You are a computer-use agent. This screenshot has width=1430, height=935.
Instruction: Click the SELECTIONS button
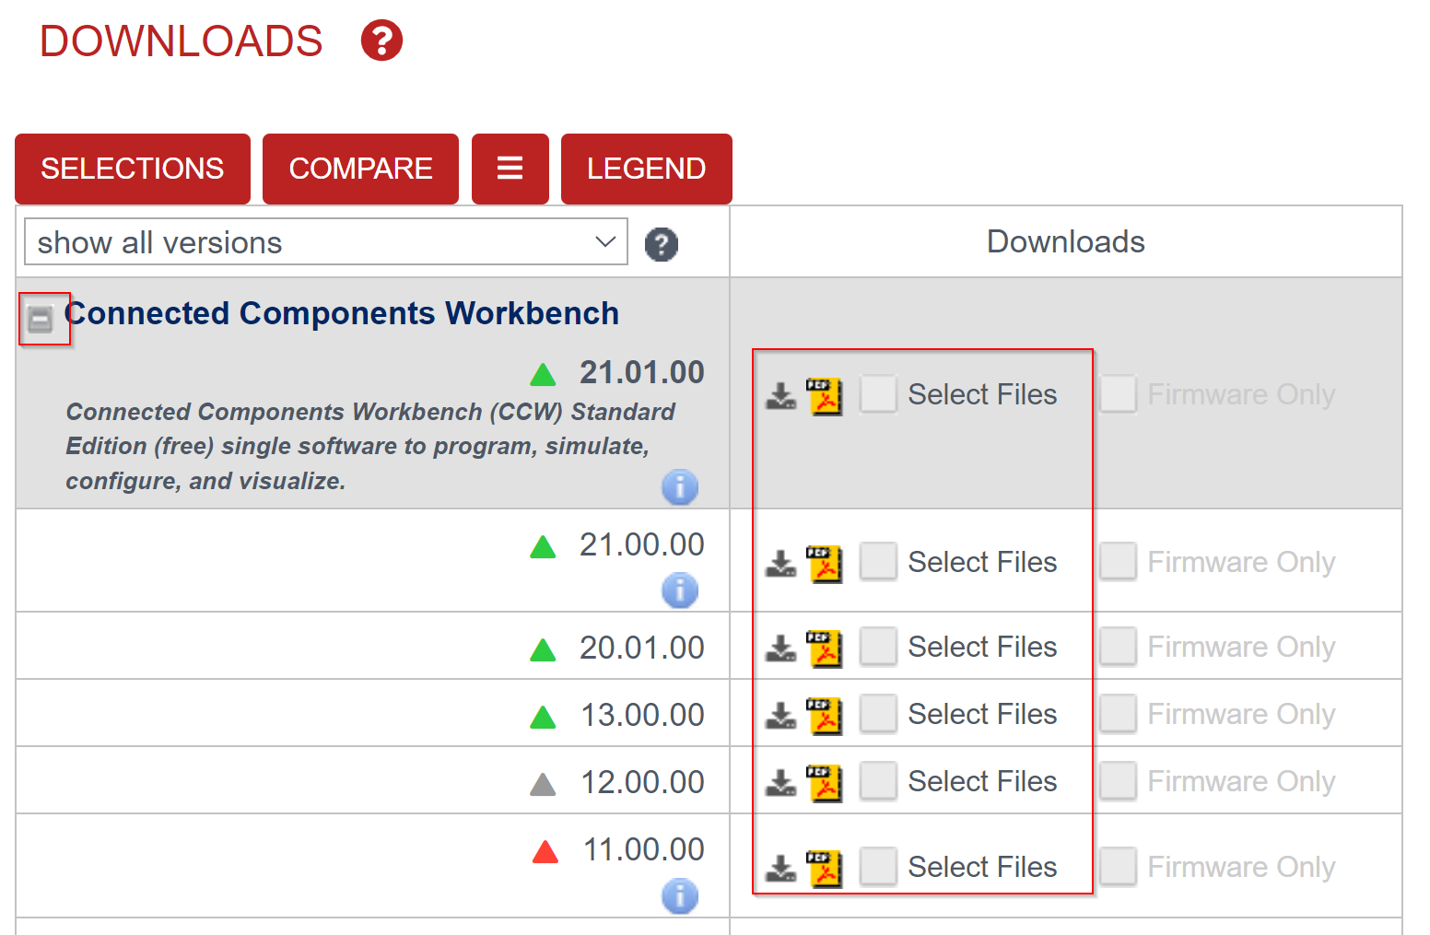133,169
